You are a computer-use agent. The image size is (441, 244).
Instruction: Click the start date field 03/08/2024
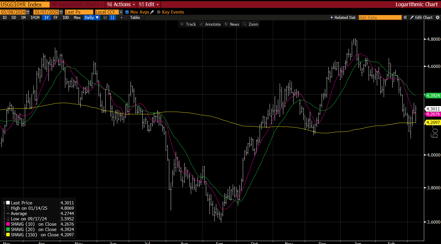click(13, 12)
